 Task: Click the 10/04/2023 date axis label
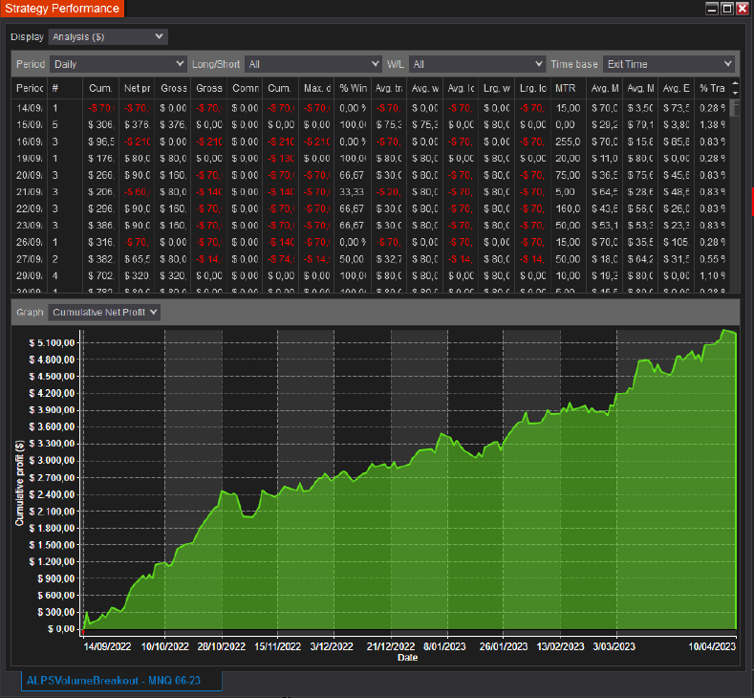pos(712,646)
